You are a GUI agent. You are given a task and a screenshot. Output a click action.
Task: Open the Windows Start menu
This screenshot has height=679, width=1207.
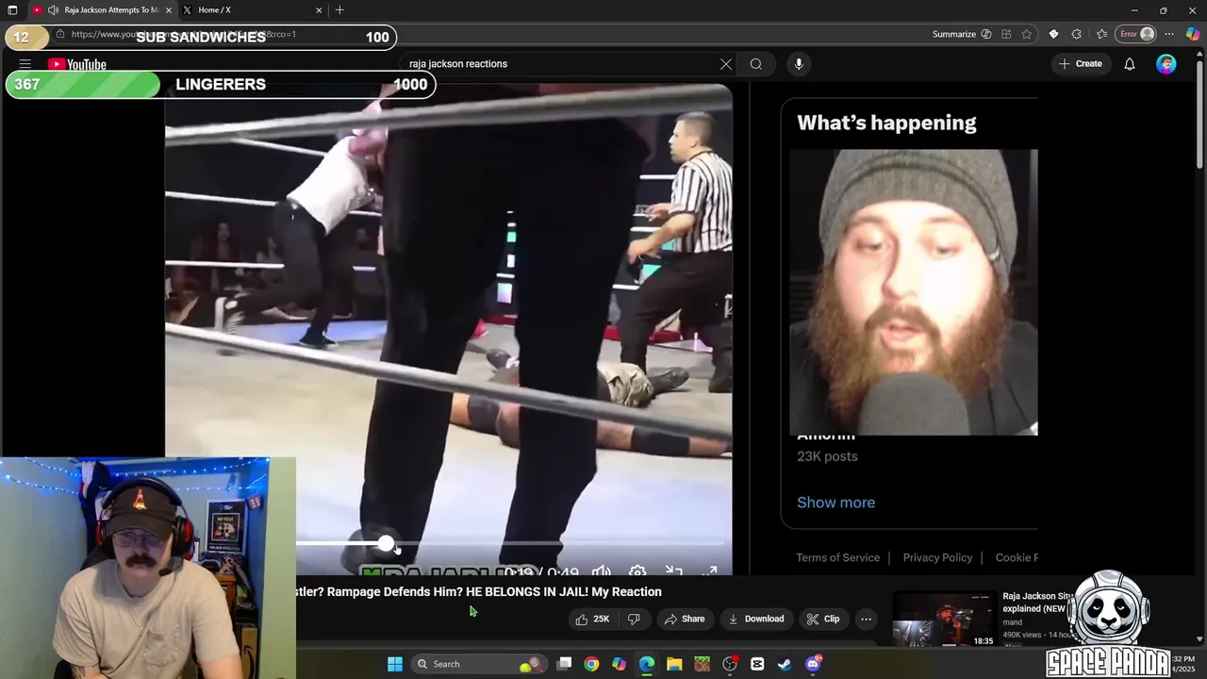[395, 664]
